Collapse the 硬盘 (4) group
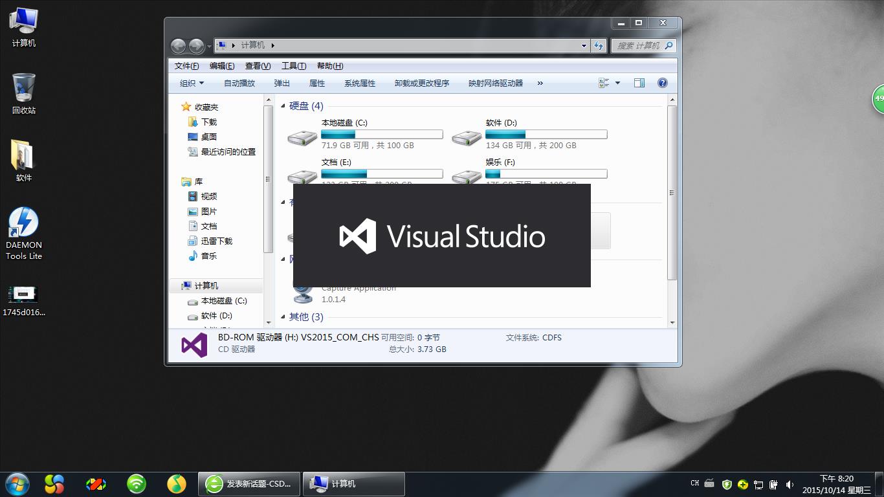The height and width of the screenshot is (497, 884). pos(283,106)
